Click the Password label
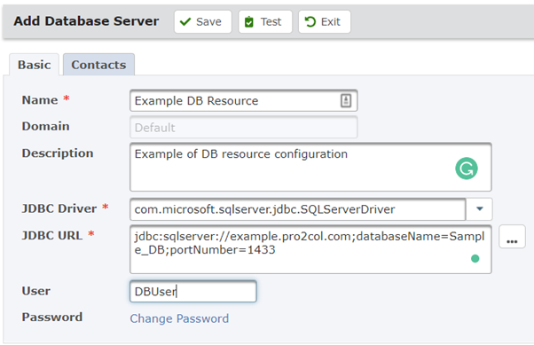This screenshot has width=534, height=345. click(x=52, y=318)
